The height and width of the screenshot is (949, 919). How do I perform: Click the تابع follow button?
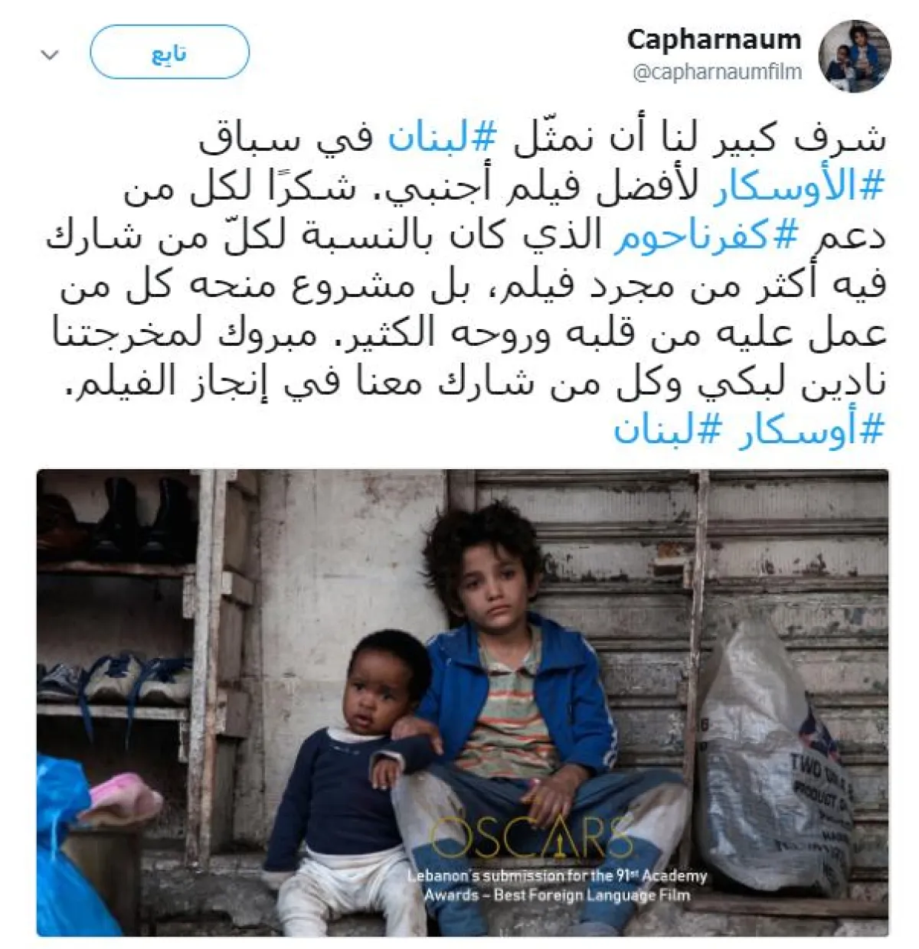coord(169,53)
